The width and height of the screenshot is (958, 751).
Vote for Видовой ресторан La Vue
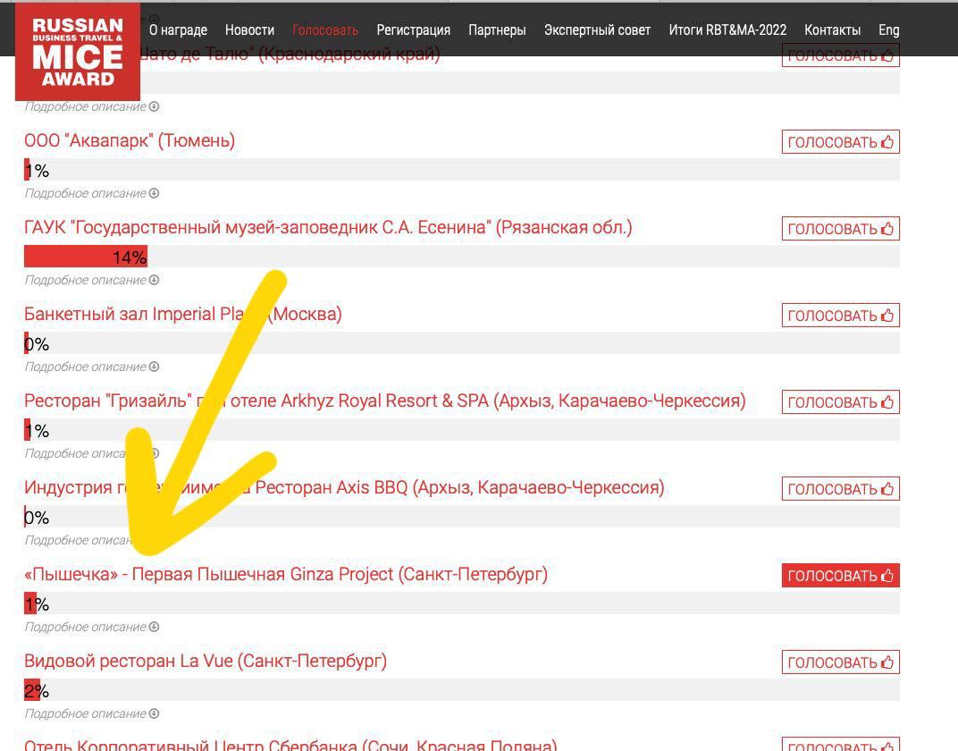(841, 663)
